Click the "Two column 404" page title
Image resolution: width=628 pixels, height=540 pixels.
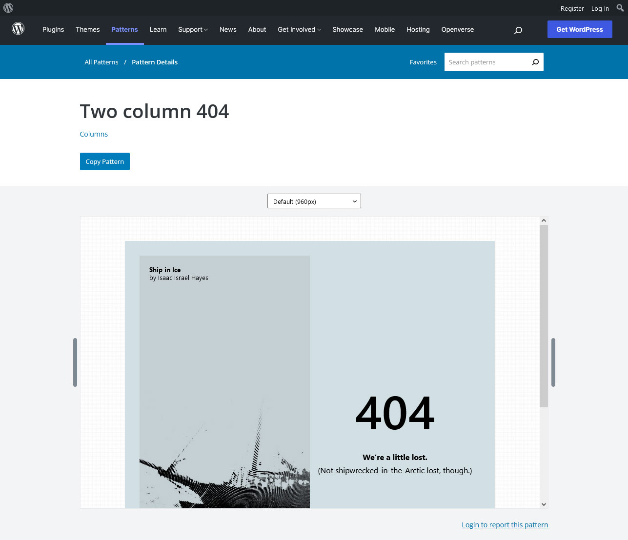(154, 111)
